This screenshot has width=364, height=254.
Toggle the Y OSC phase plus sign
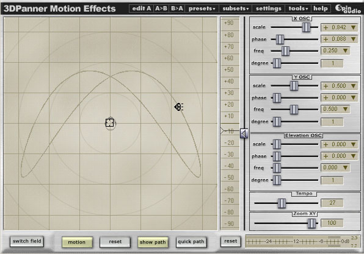point(326,97)
